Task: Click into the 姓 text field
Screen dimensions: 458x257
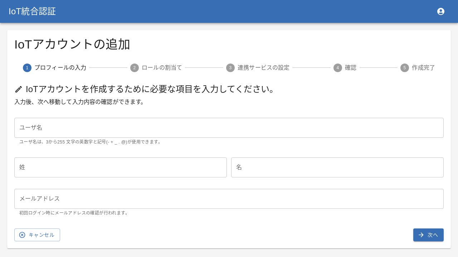Action: tap(121, 167)
